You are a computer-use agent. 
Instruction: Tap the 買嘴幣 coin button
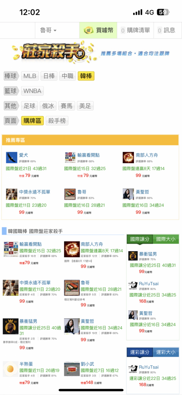tap(98, 30)
